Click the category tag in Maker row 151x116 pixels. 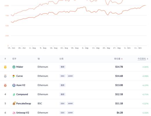click(x=62, y=67)
